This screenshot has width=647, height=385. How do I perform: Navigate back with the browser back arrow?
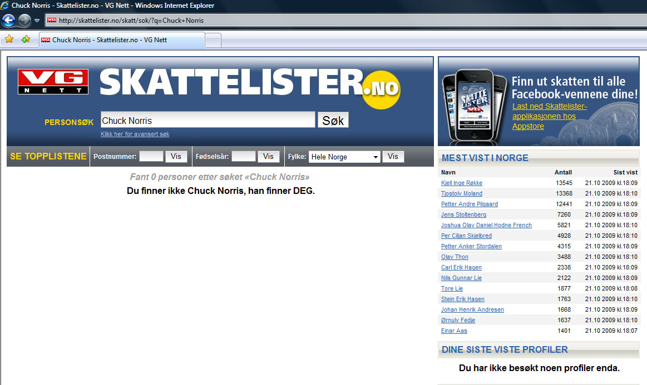[x=8, y=20]
